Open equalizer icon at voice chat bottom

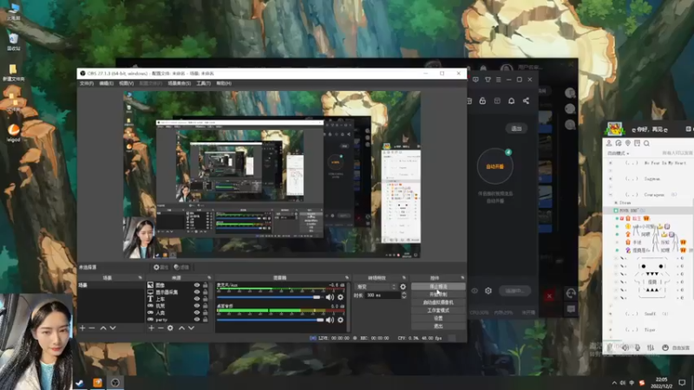click(x=650, y=348)
